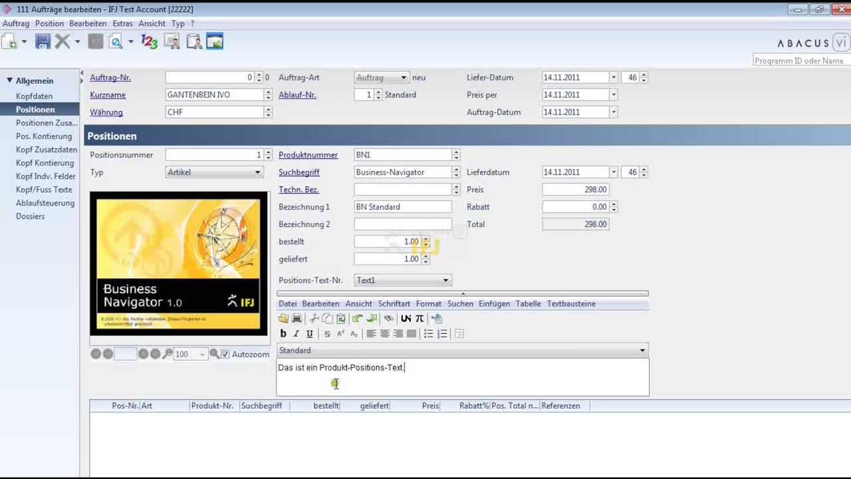Click the Währung link label
The height and width of the screenshot is (479, 851).
point(106,112)
